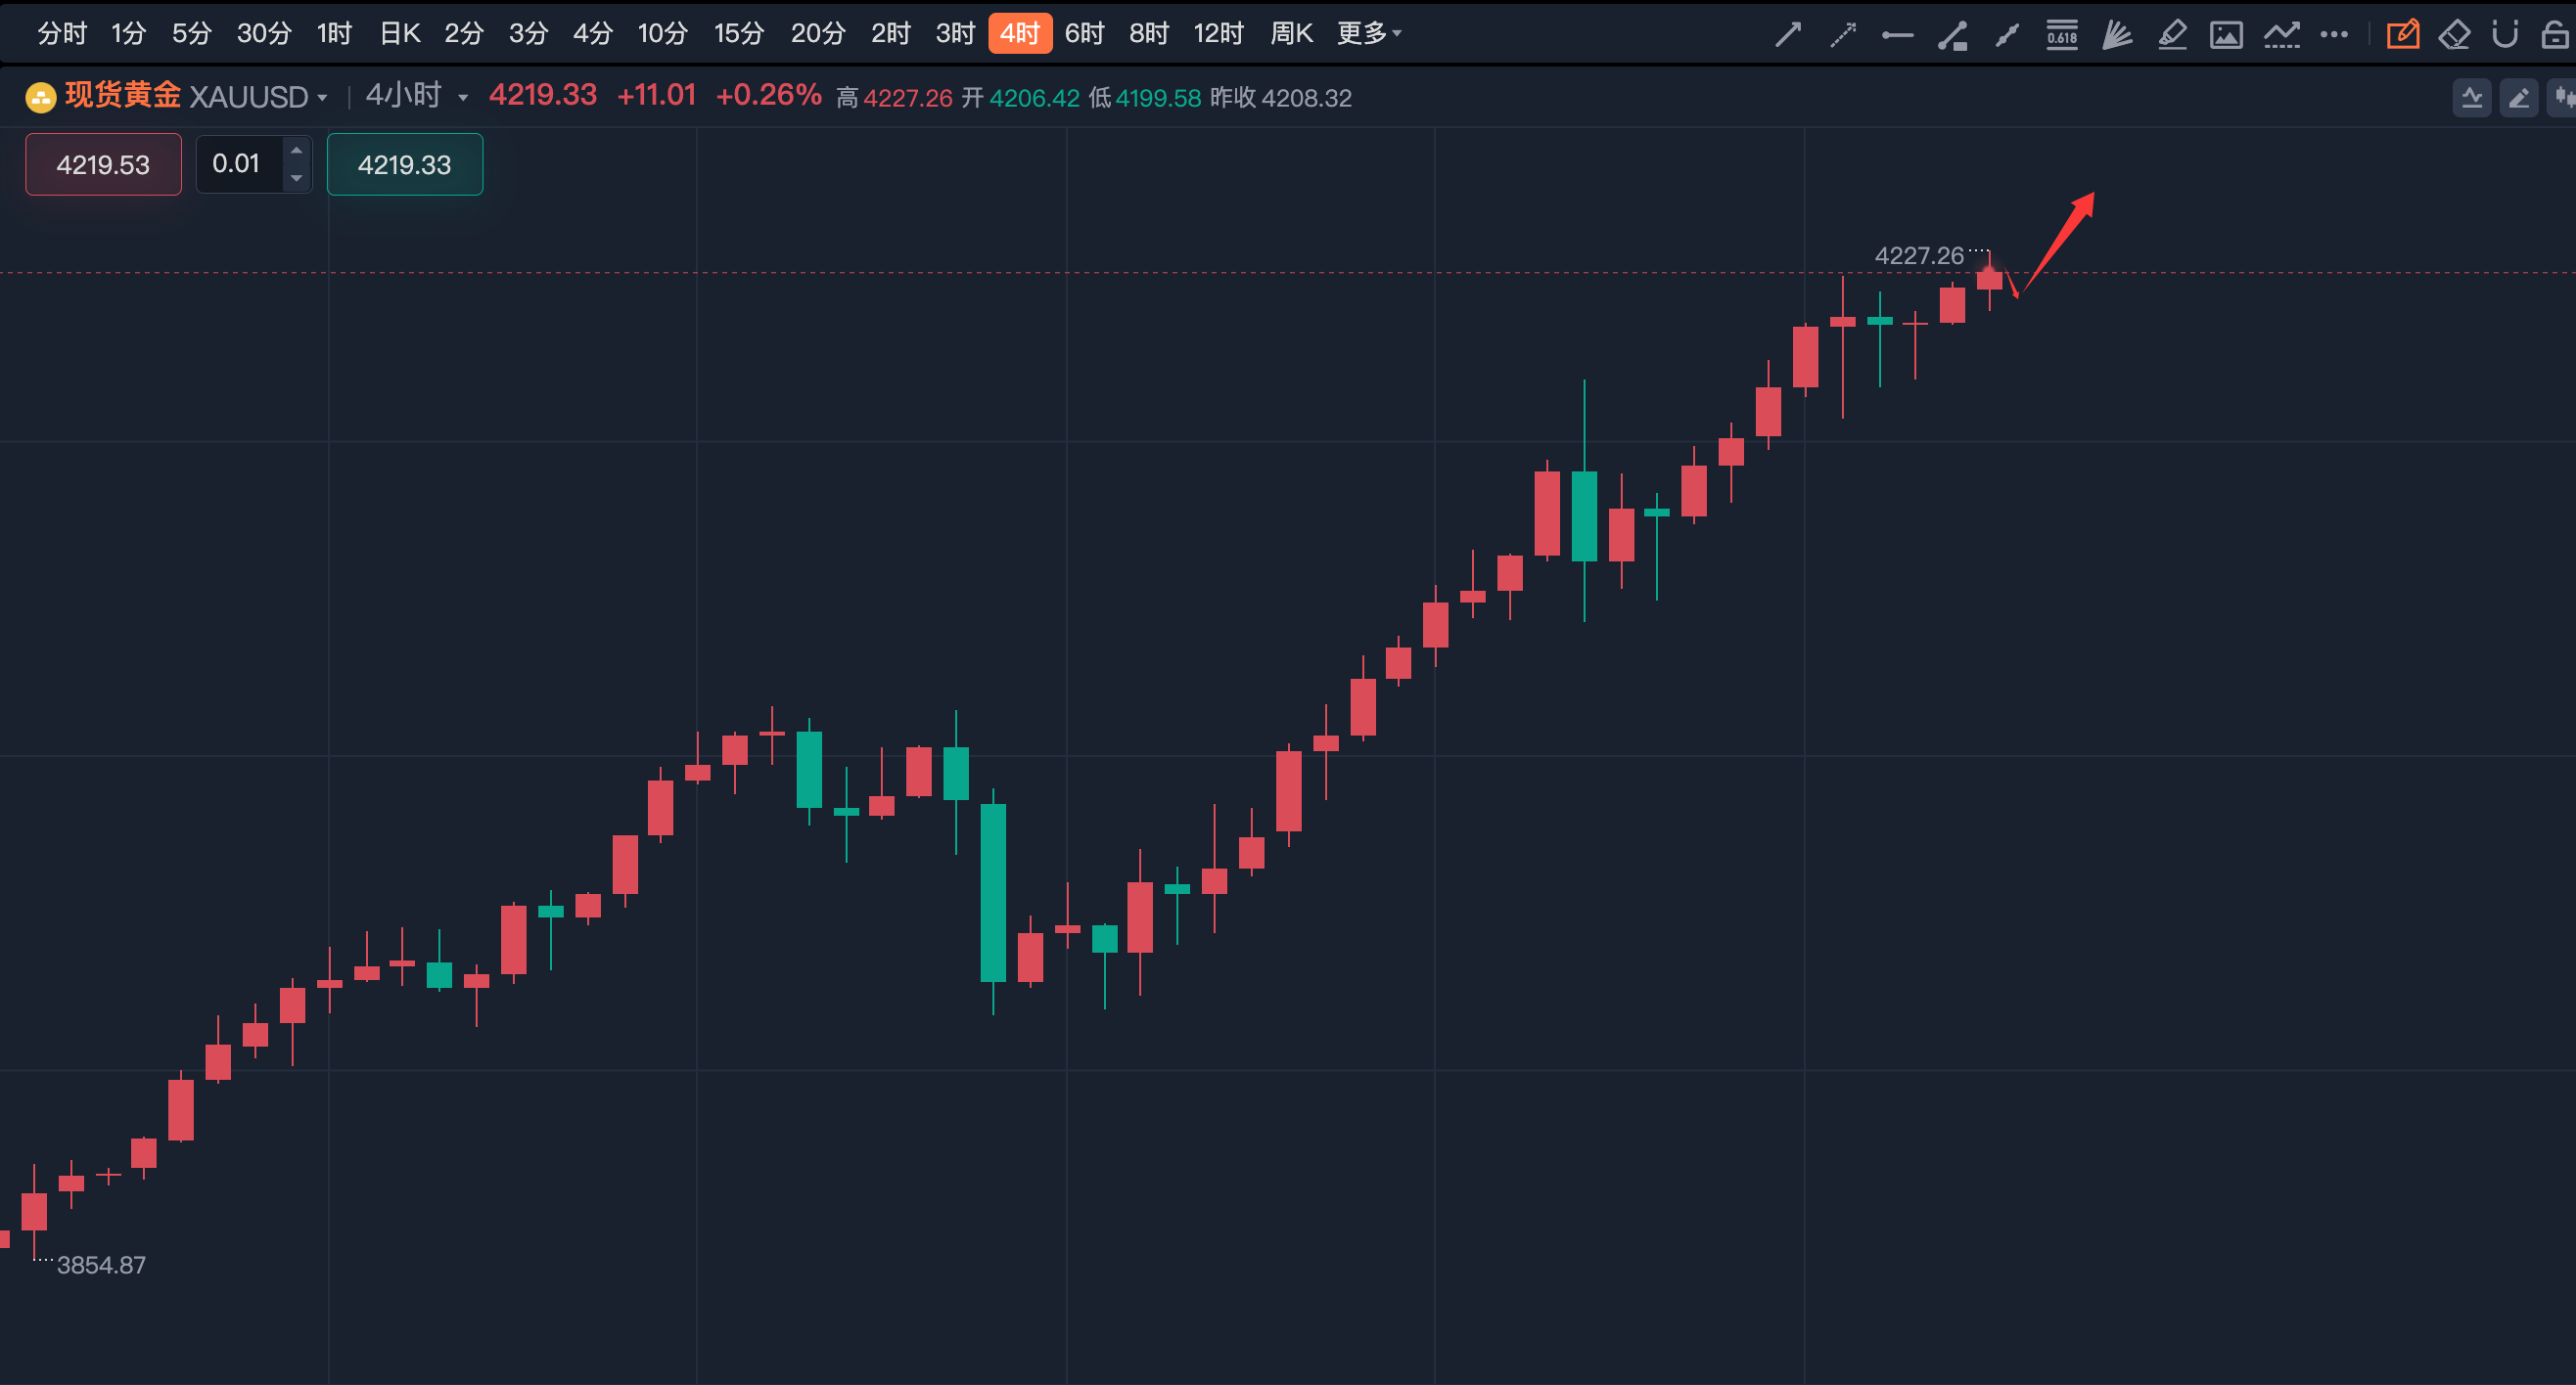This screenshot has width=2576, height=1385.
Task: Click the insert image icon
Action: coord(2226,35)
